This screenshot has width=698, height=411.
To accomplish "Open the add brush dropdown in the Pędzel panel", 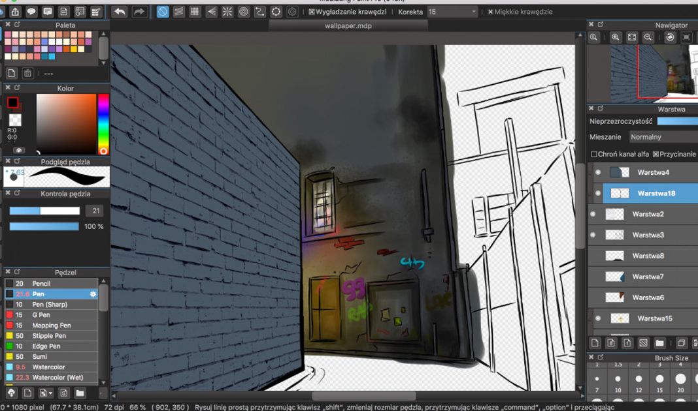I will 45,393.
